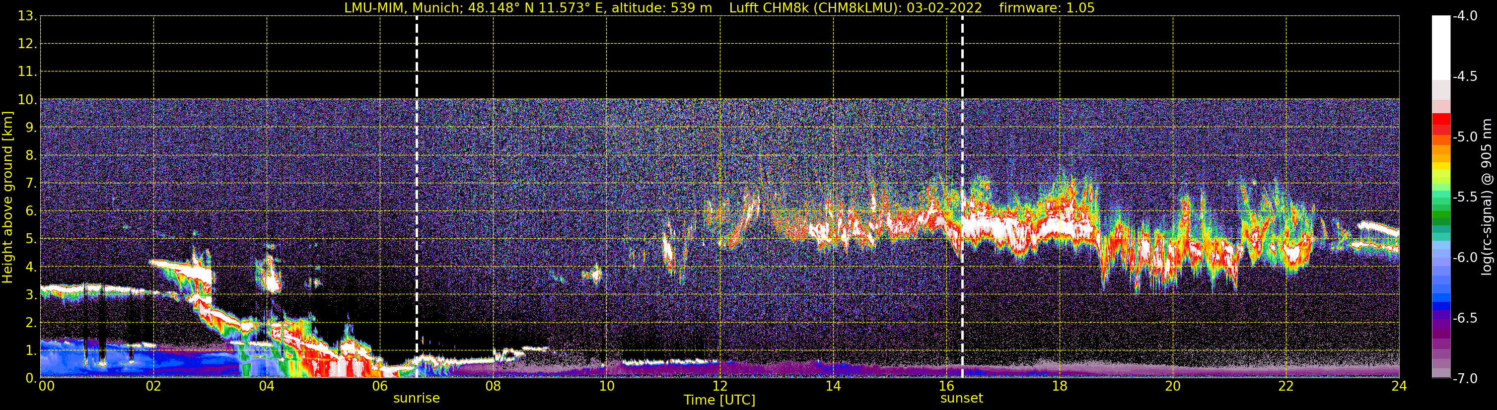Click the 'firmware: 1.05' text in title

(1047, 8)
